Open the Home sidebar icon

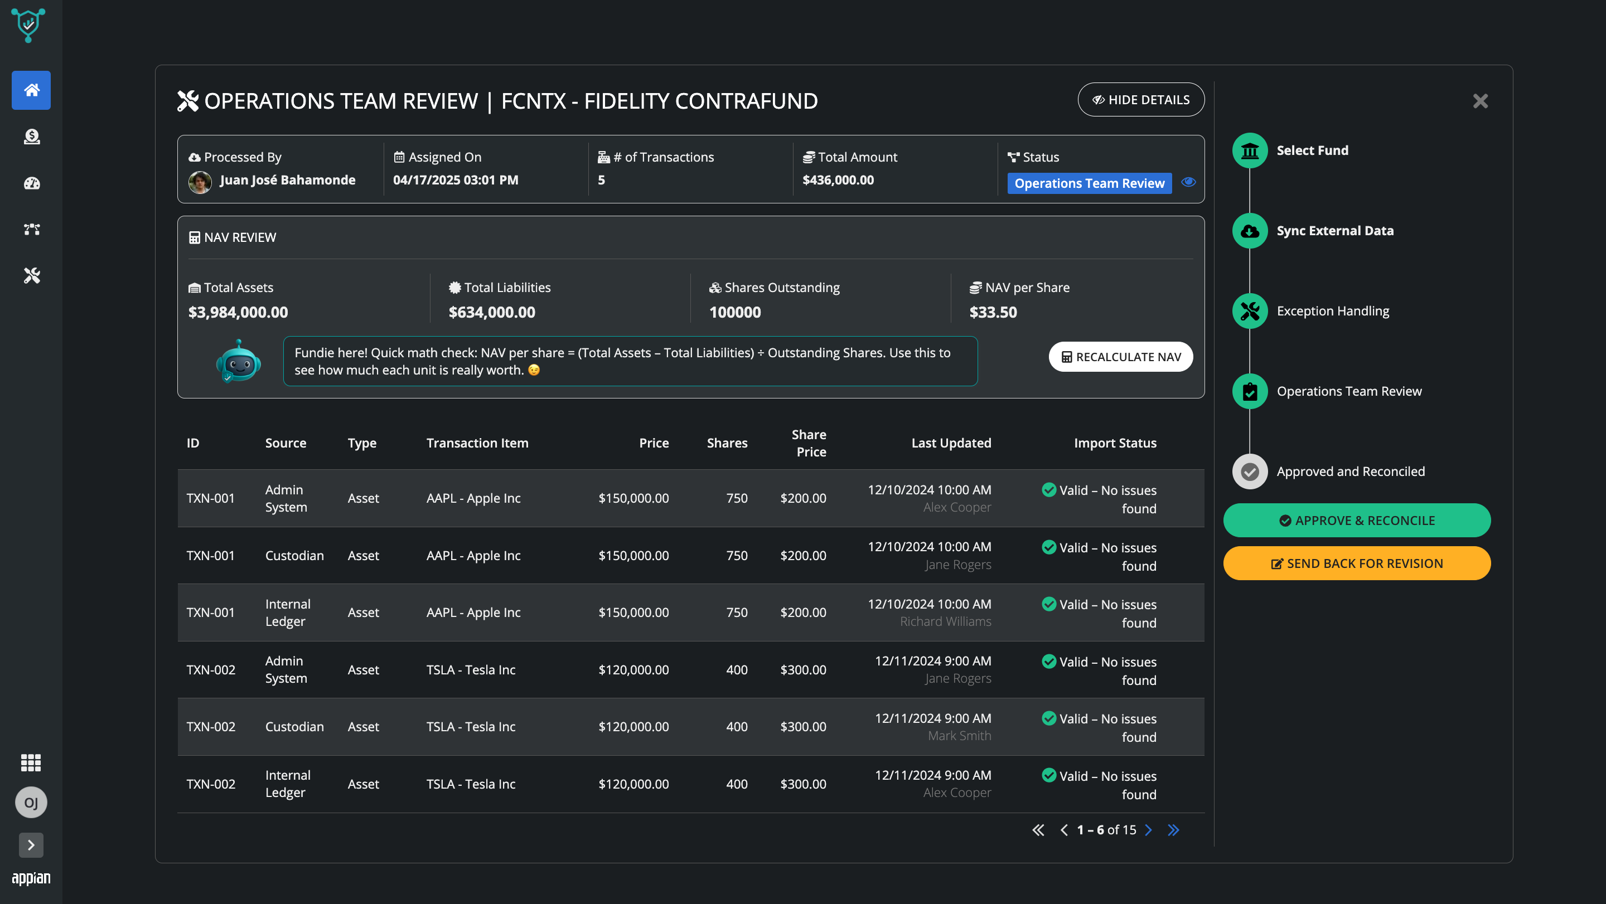(31, 90)
